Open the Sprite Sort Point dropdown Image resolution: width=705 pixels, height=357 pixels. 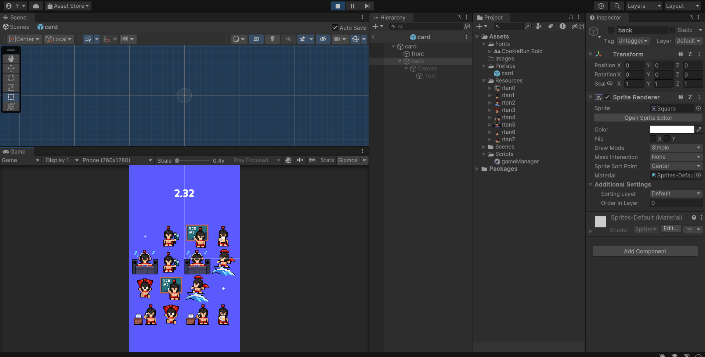(676, 166)
